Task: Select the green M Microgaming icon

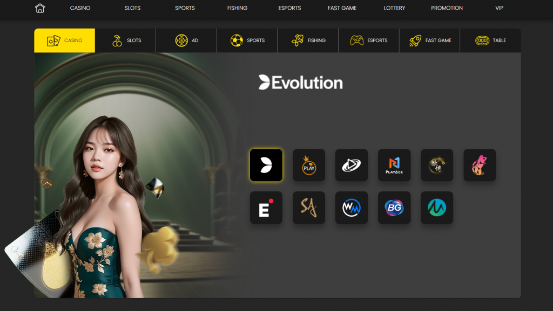Action: pyautogui.click(x=437, y=208)
